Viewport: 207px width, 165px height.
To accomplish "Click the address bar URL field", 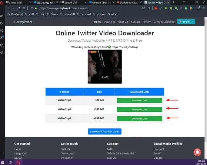I will click(87, 8).
